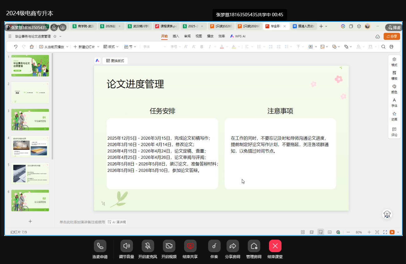406x264 pixels.
Task: Click the 分享房间 share room icon
Action: (232, 246)
